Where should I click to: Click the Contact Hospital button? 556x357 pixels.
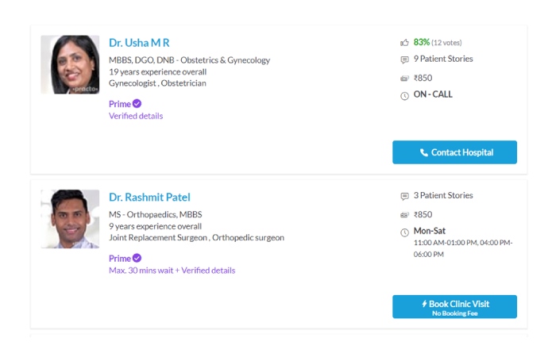pyautogui.click(x=454, y=152)
